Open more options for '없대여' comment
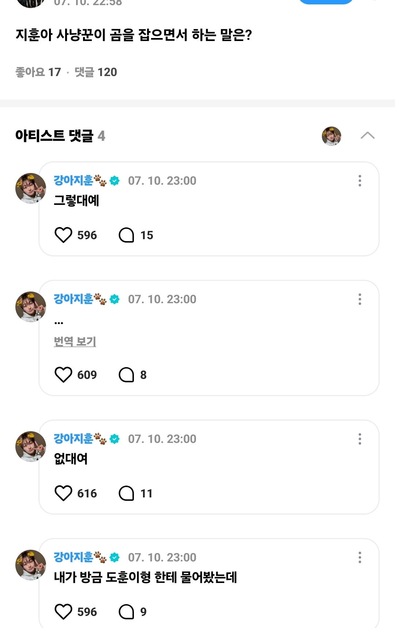This screenshot has height=628, width=395. pos(360,439)
